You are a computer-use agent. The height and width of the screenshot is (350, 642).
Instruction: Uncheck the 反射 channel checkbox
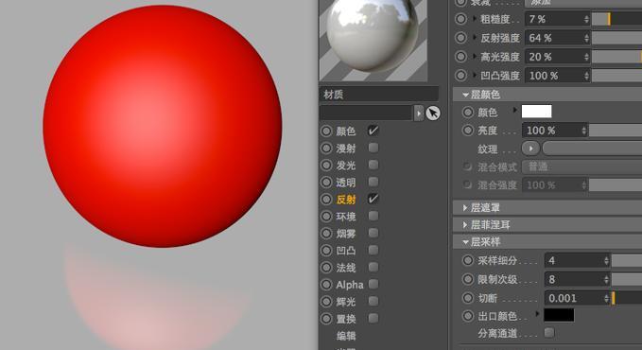tap(373, 199)
